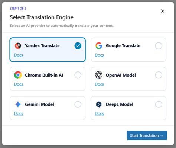
Task: Click the Chrome Built-in AI label text
Action: pos(44,75)
